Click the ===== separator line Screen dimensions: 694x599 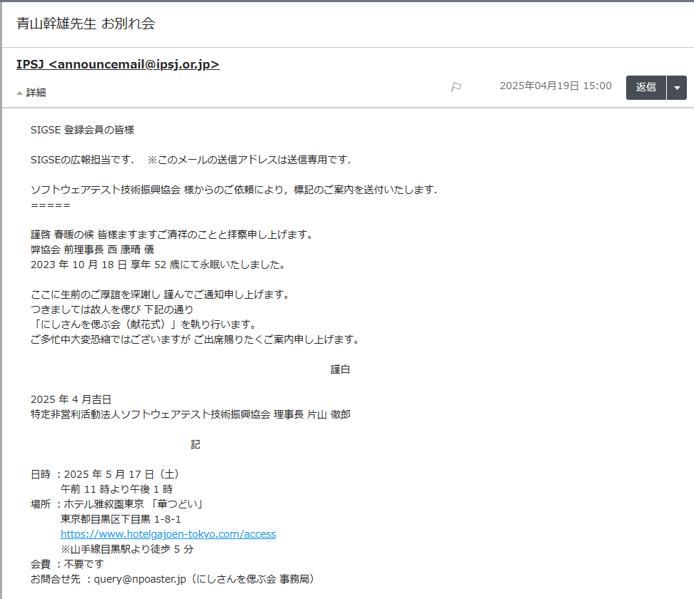(x=51, y=205)
